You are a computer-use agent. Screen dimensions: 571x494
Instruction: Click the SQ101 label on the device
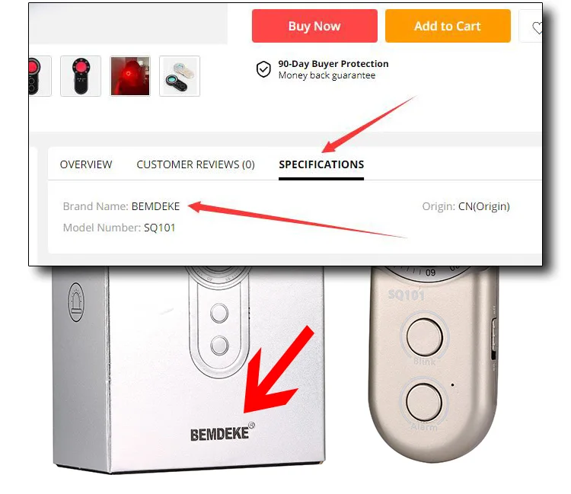(x=407, y=295)
